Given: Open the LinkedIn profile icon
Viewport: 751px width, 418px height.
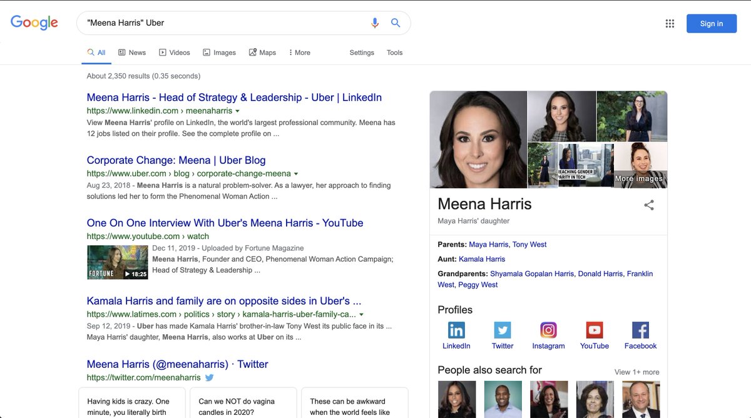Looking at the screenshot, I should pos(456,330).
